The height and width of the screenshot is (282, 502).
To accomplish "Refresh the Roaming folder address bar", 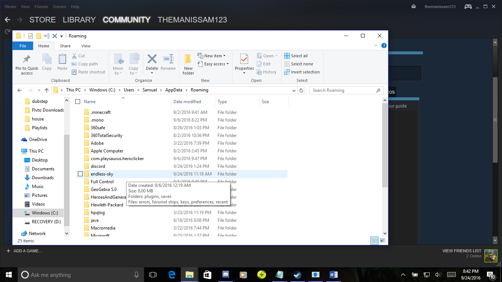I will pos(302,90).
